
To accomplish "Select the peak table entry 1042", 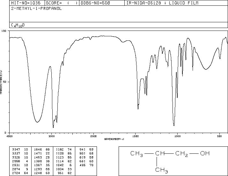I will click(60, 165).
